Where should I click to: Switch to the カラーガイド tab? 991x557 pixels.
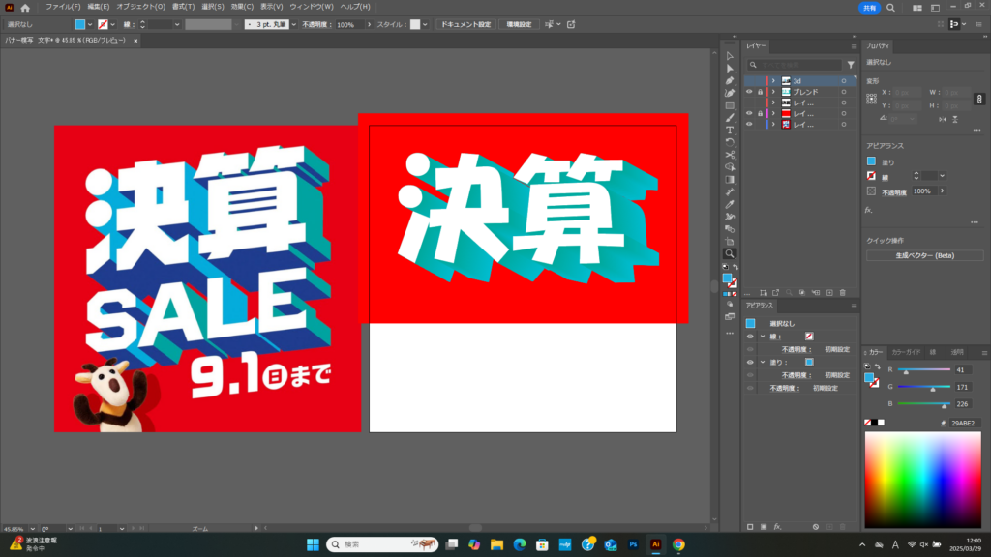pyautogui.click(x=907, y=352)
